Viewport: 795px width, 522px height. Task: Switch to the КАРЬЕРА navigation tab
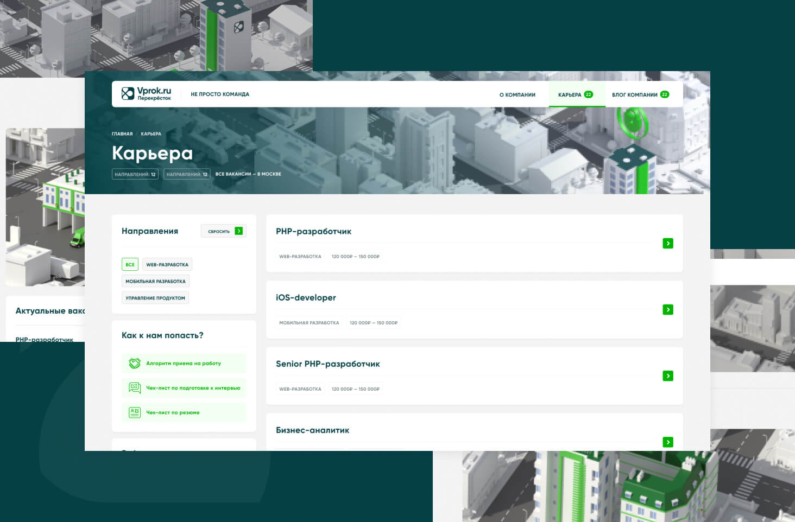coord(575,95)
